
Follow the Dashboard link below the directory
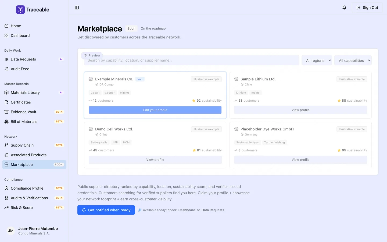[x=187, y=210]
